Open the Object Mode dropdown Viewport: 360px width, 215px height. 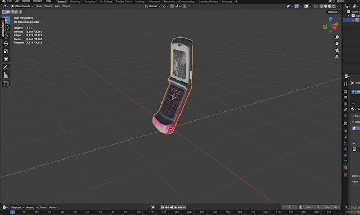coord(22,6)
